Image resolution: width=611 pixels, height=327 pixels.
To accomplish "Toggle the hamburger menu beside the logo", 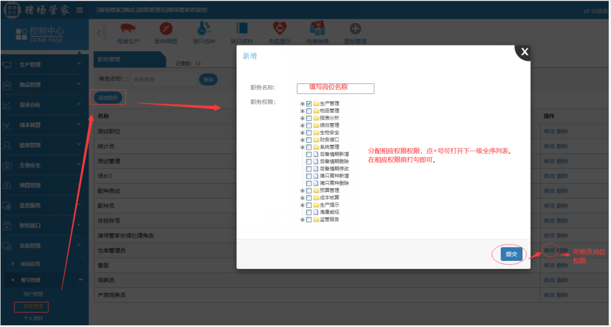I will pyautogui.click(x=79, y=10).
